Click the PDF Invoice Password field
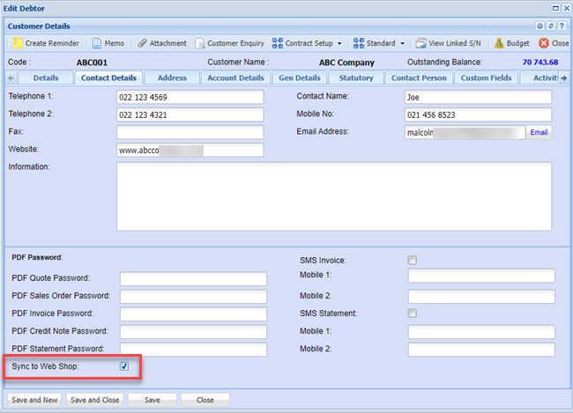The image size is (573, 413). (193, 313)
